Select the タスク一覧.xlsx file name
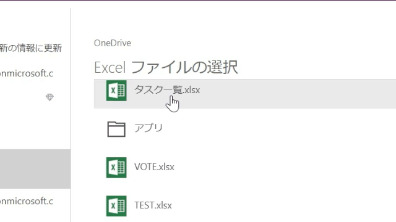396x222 pixels. 167,90
